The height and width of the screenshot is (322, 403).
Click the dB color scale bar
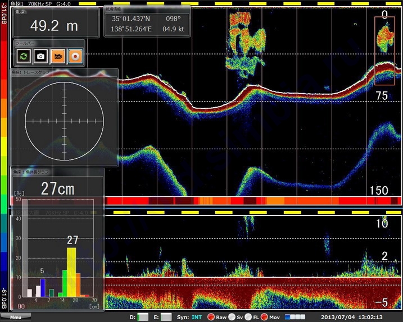[4, 157]
